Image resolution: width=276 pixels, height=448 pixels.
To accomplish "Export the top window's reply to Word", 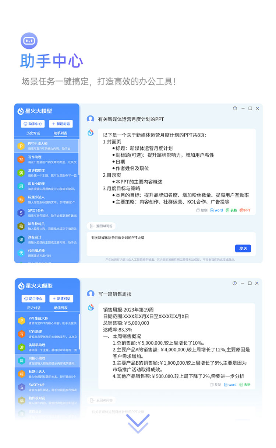I will [216, 210].
